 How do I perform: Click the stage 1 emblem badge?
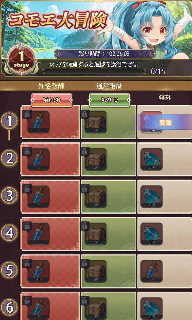pyautogui.click(x=21, y=59)
